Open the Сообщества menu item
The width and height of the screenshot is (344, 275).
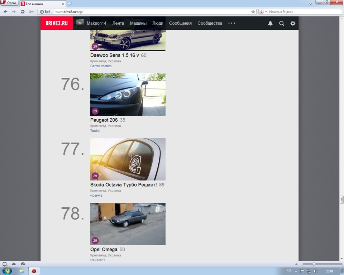click(x=210, y=23)
